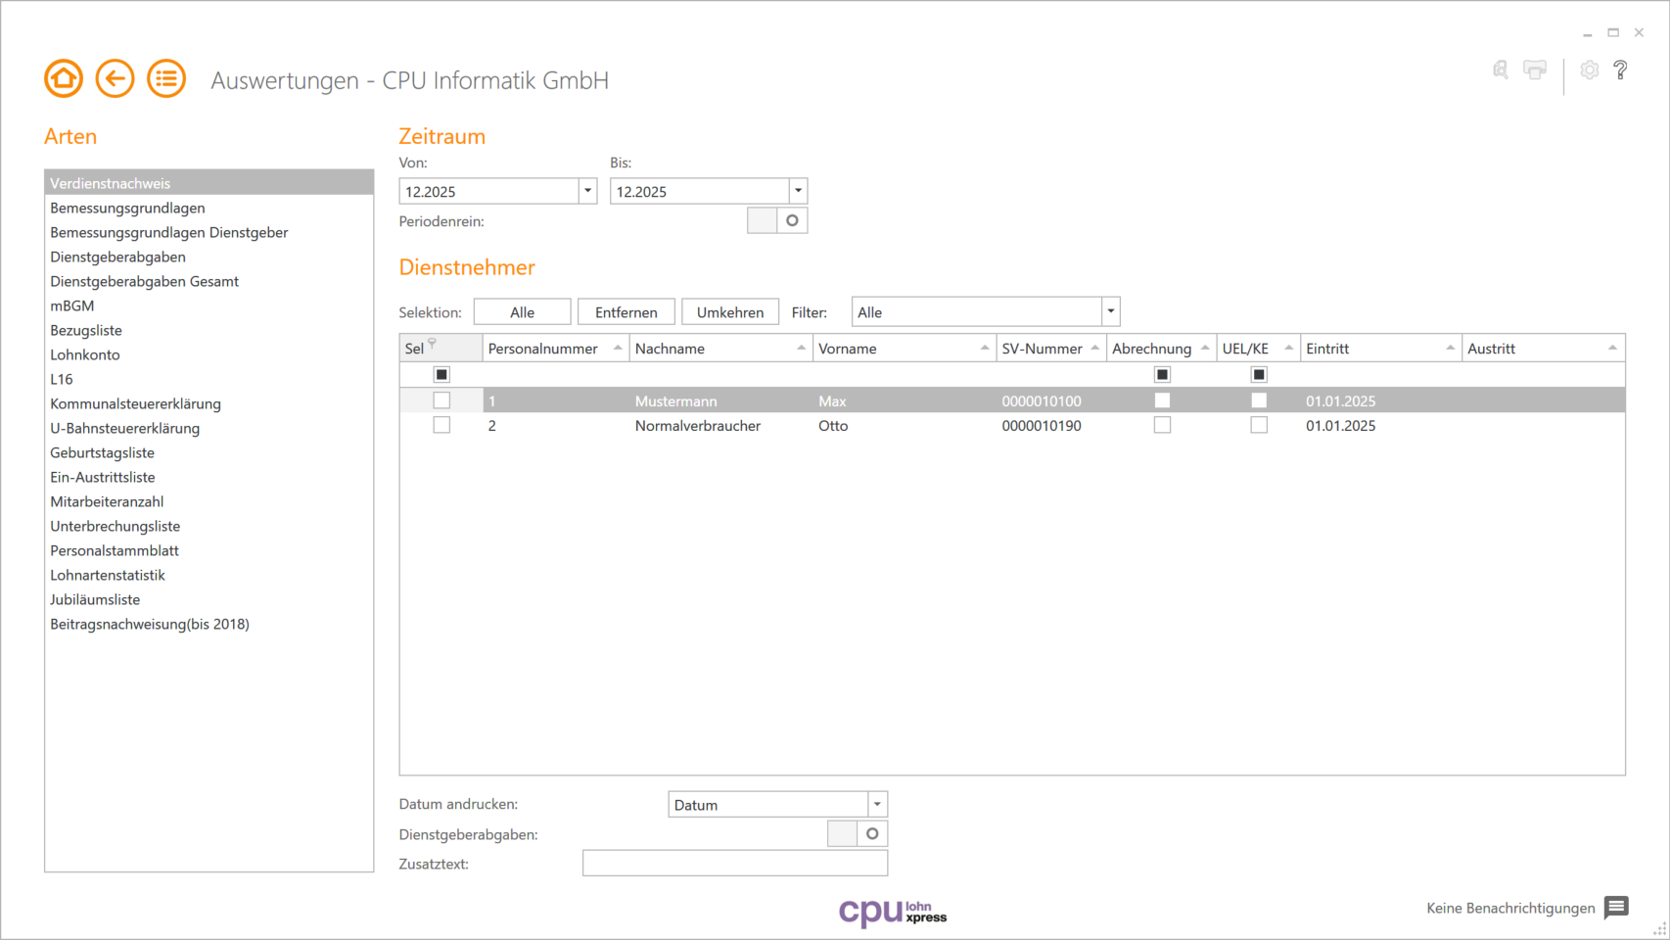This screenshot has height=940, width=1671.
Task: Click the Print icon
Action: pos(1534,70)
